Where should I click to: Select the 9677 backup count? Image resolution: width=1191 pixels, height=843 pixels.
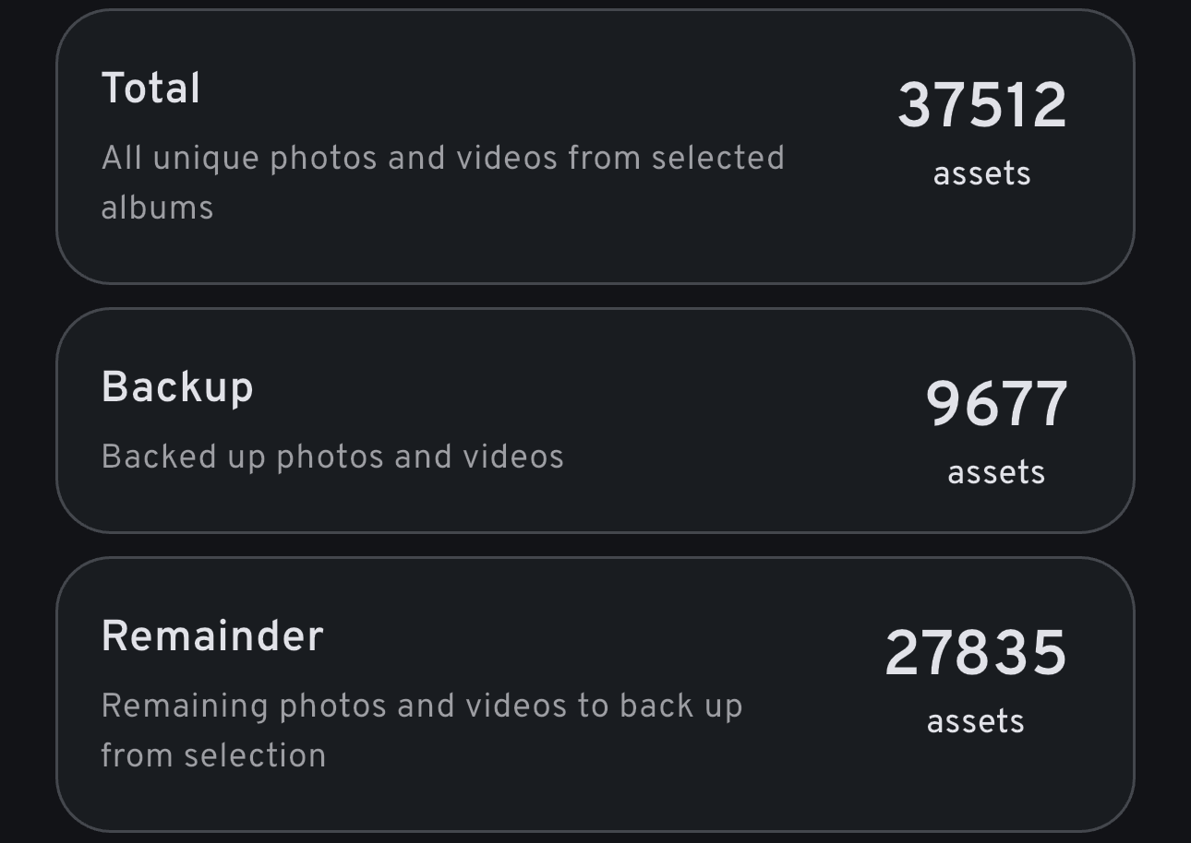[996, 404]
